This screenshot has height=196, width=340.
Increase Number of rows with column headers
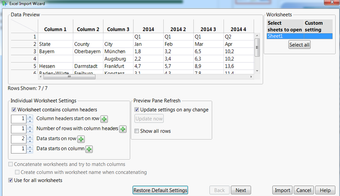30,127
